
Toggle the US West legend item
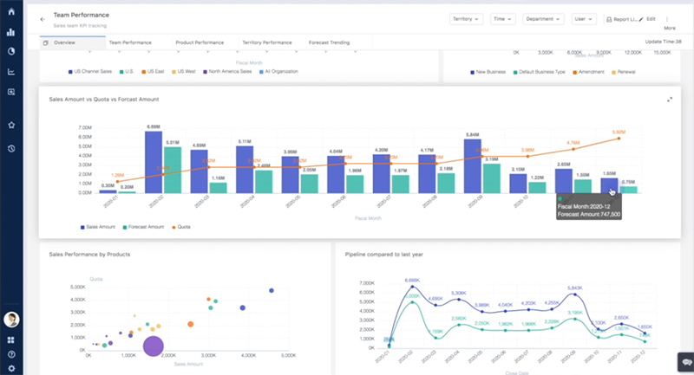click(183, 72)
